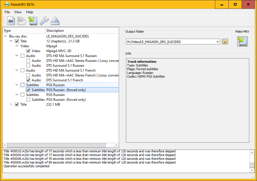Uncheck the 21.3 GB Title checkbox
Screen dimensions: 257x181
pyautogui.click(x=17, y=41)
